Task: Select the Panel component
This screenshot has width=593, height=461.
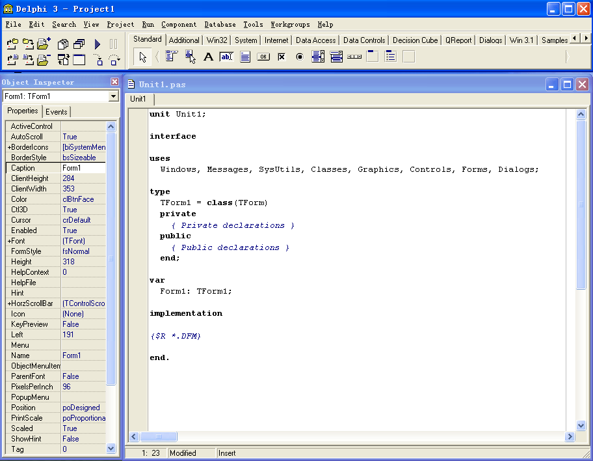Action: pyautogui.click(x=409, y=57)
